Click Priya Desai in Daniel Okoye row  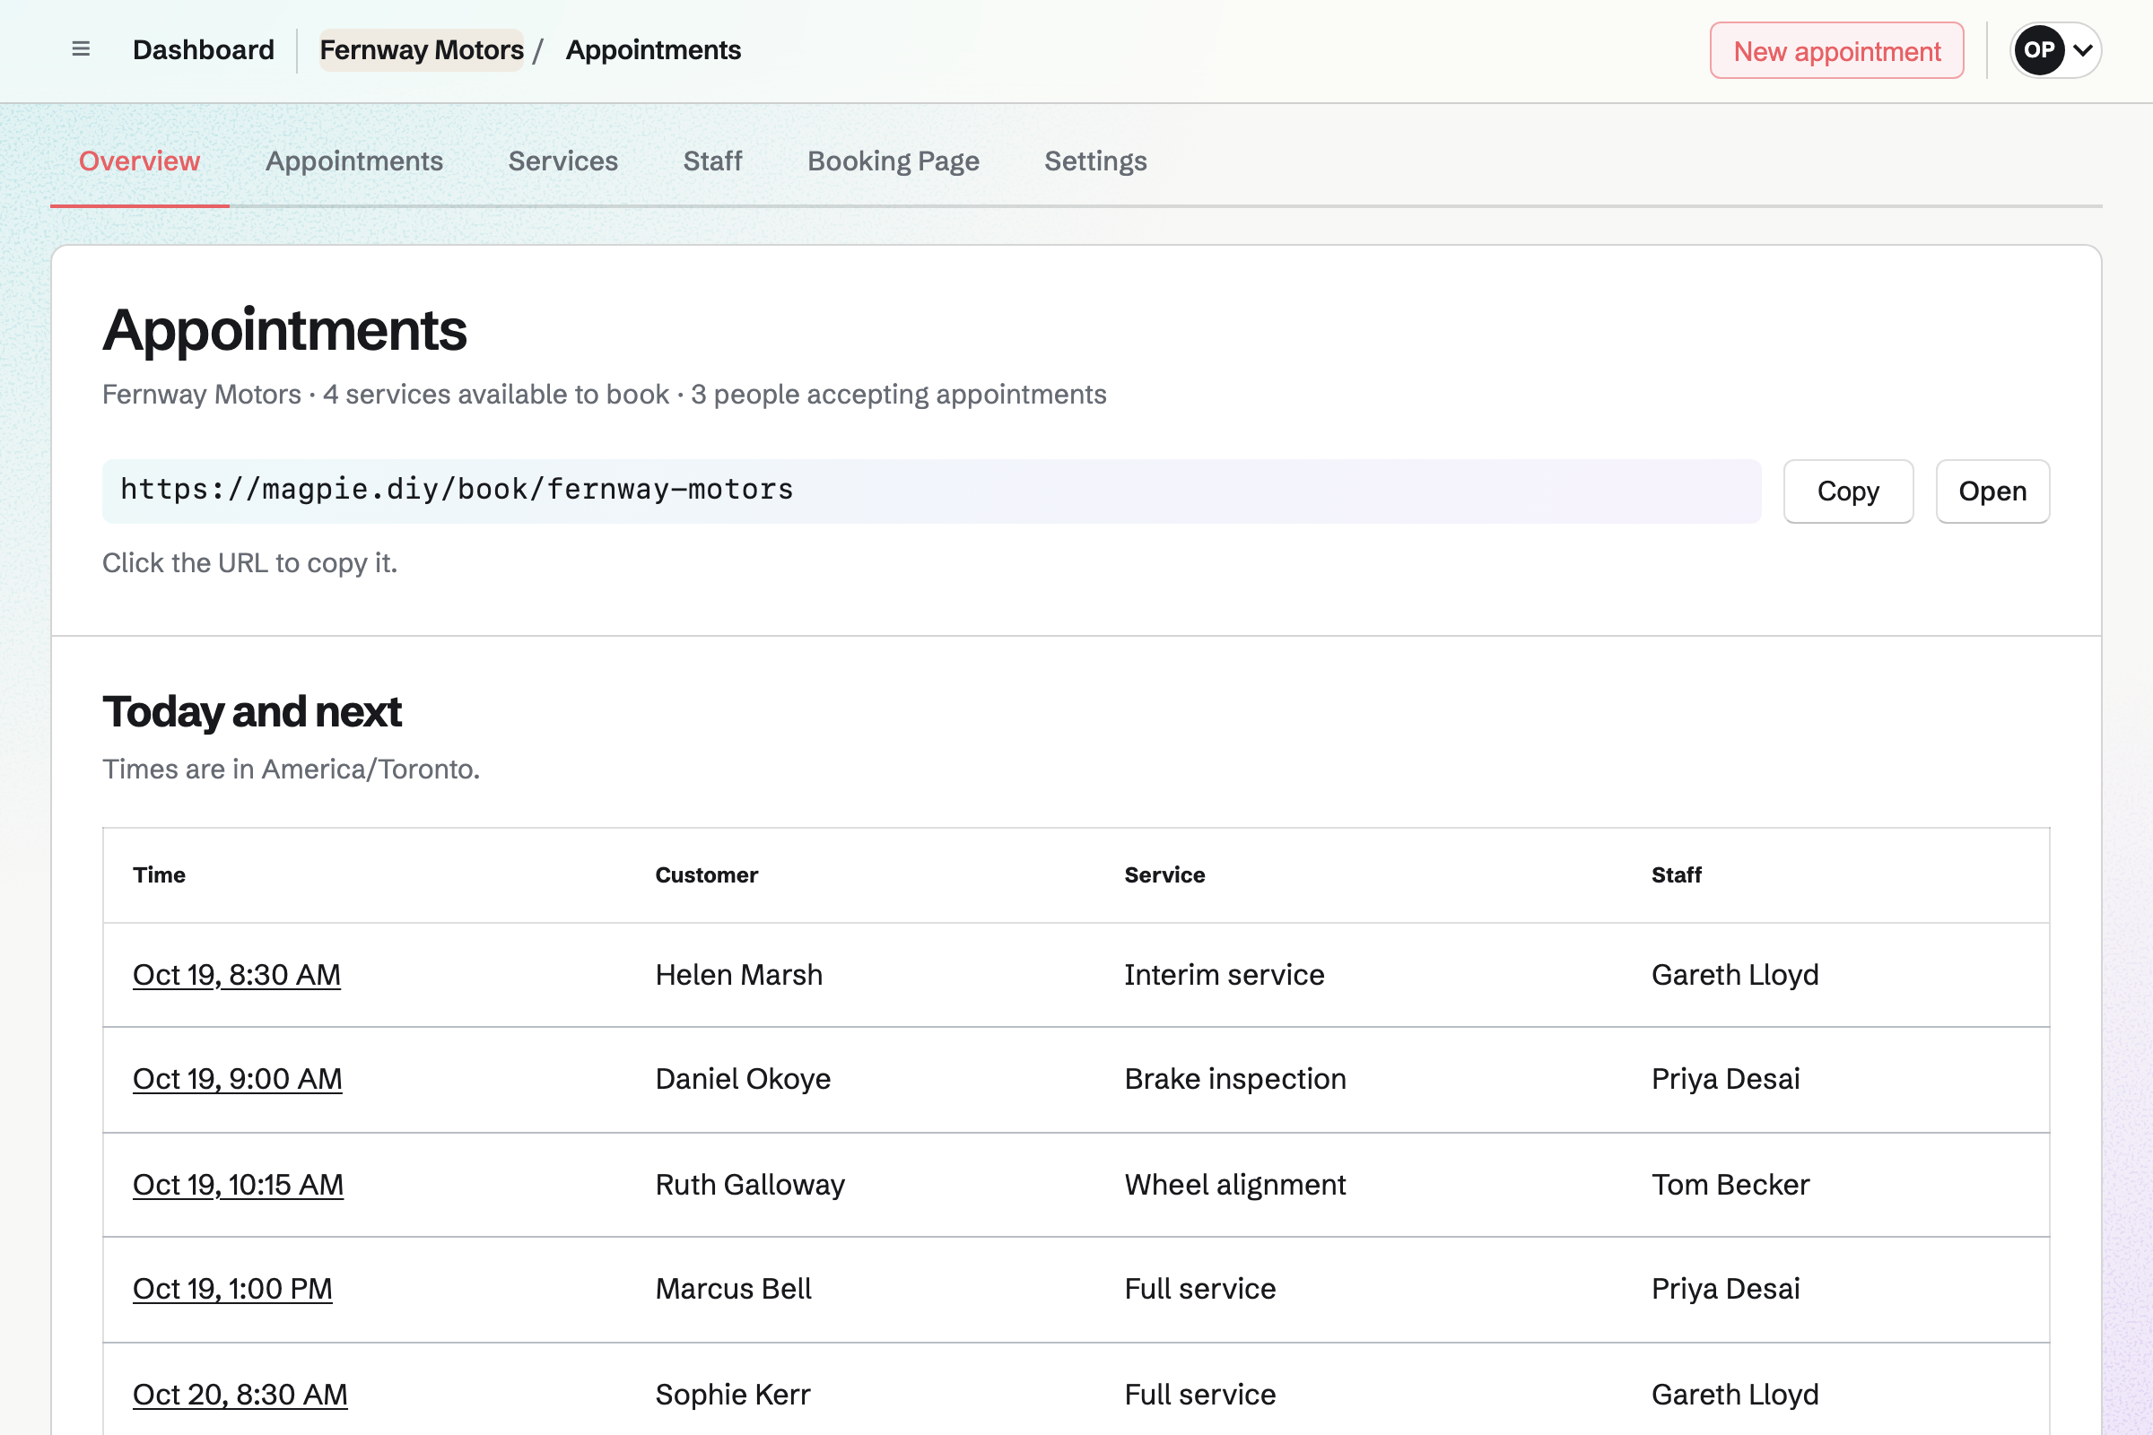pyautogui.click(x=1725, y=1079)
